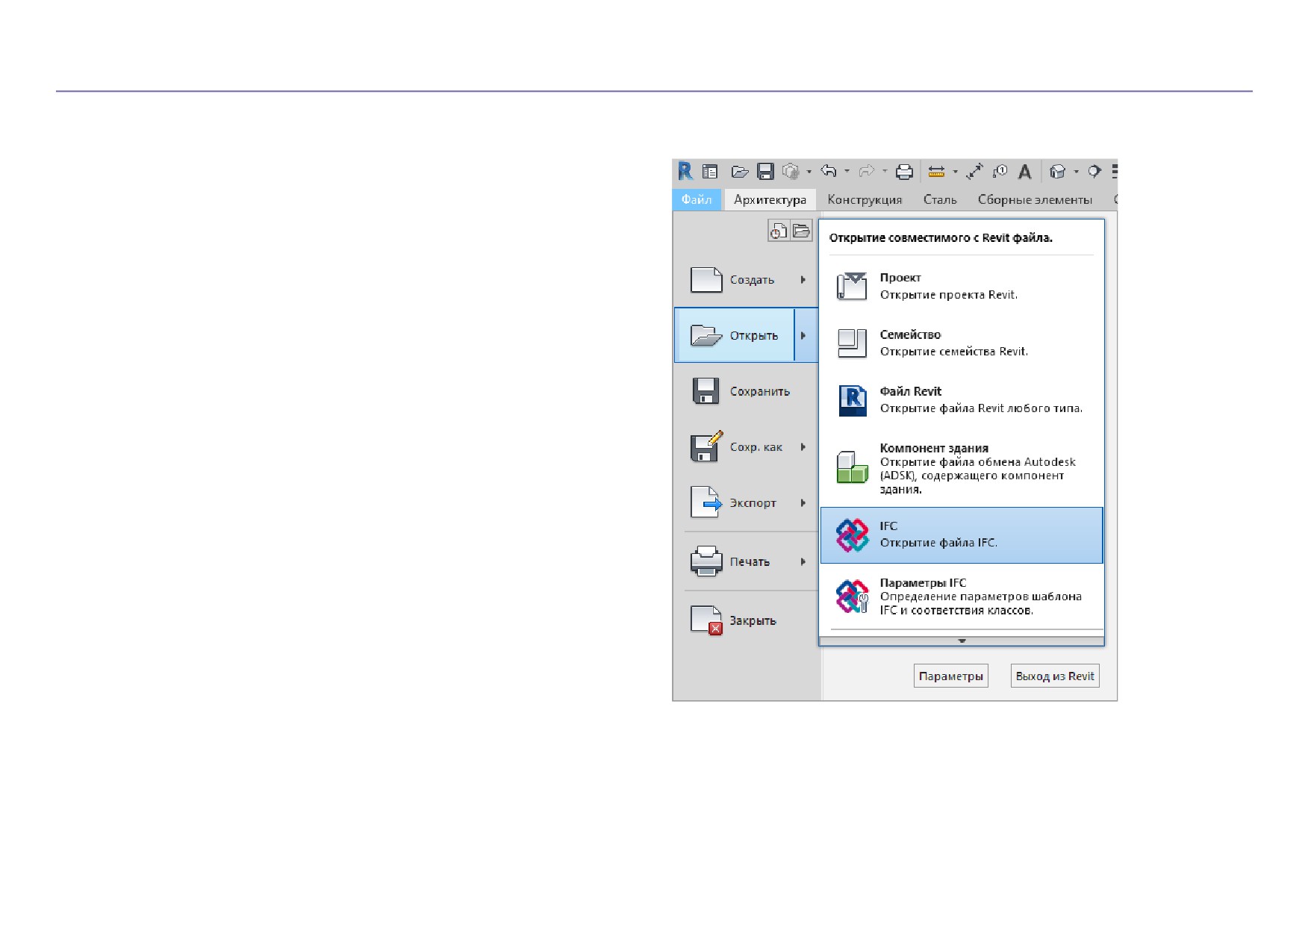
Task: Select the Aligned Dimension tool icon
Action: coord(974,172)
